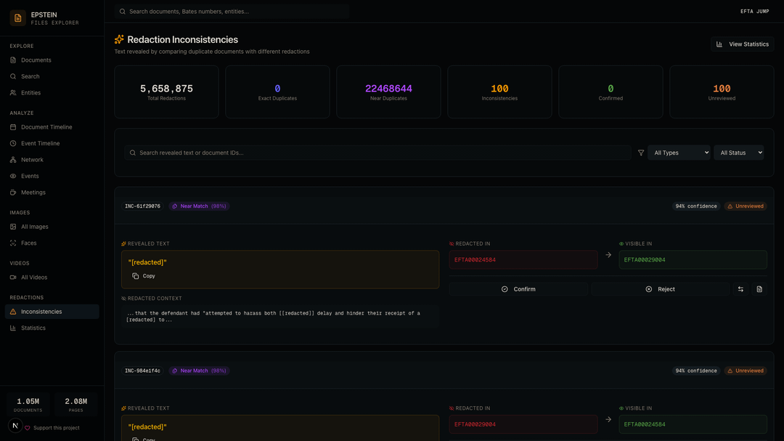Screen dimensions: 784x441
Task: Open the All Status dropdown
Action: [738, 153]
